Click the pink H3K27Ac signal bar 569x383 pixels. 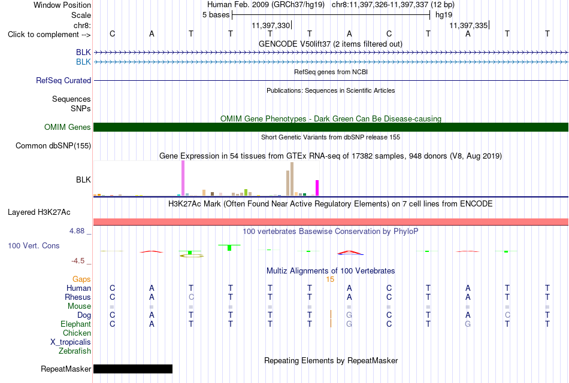[331, 222]
